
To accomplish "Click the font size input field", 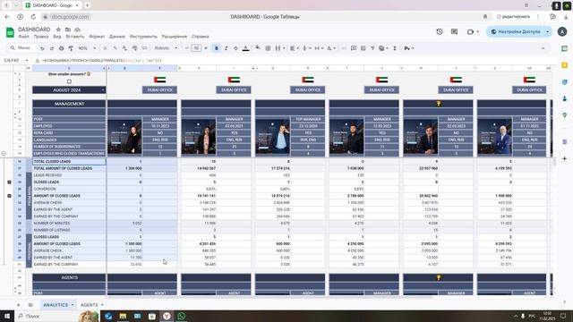I will (196, 48).
